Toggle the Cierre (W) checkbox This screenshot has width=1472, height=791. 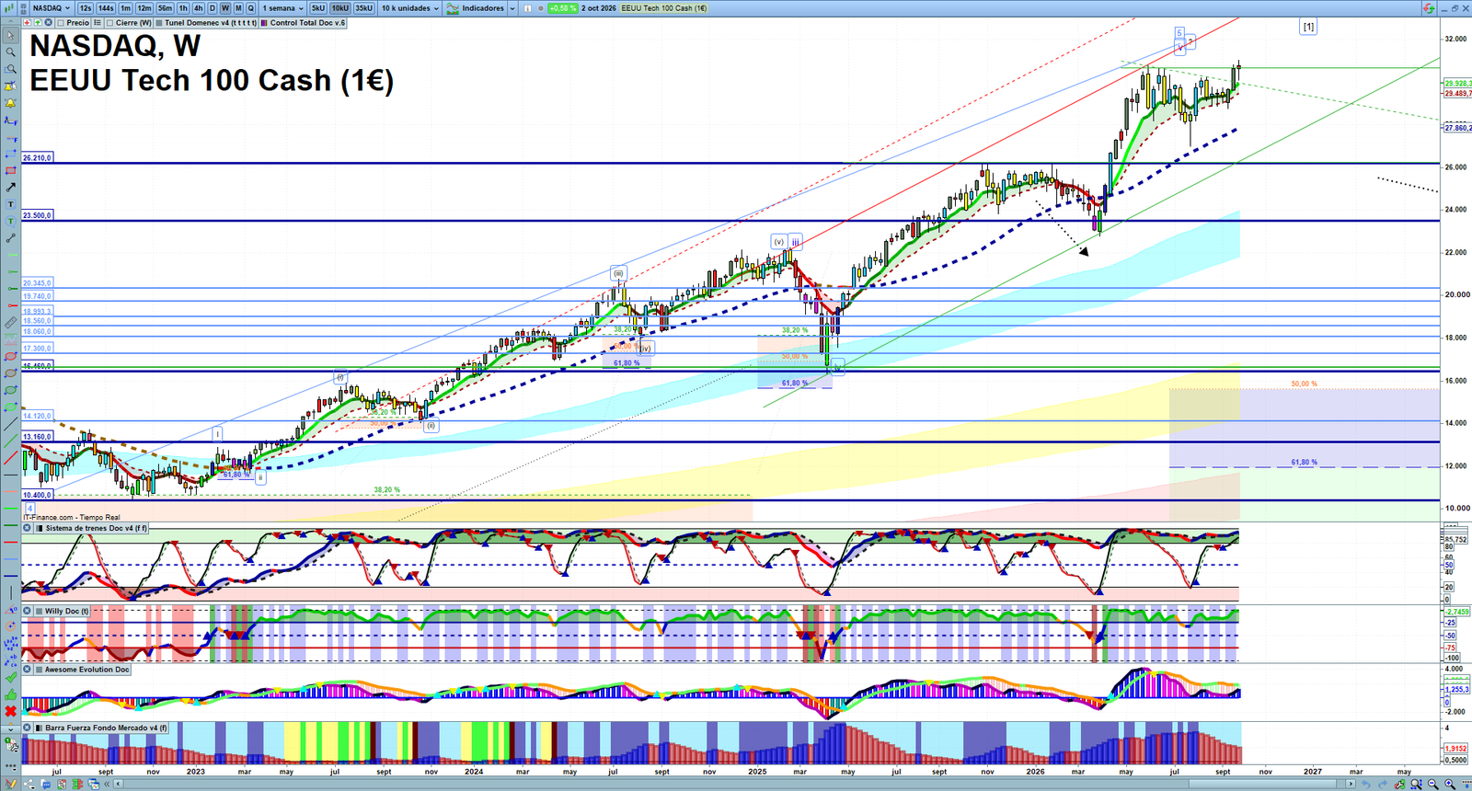click(x=109, y=23)
